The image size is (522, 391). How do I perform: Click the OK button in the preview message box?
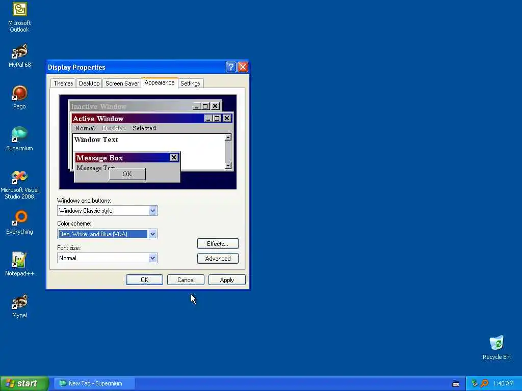click(x=127, y=174)
